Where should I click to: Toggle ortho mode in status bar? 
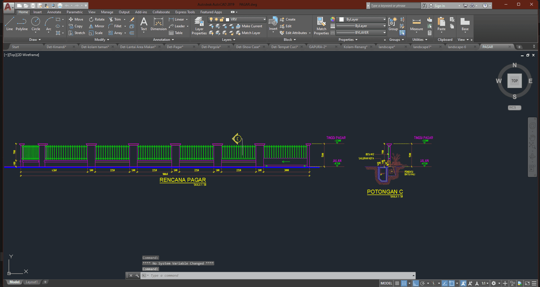tap(416, 283)
